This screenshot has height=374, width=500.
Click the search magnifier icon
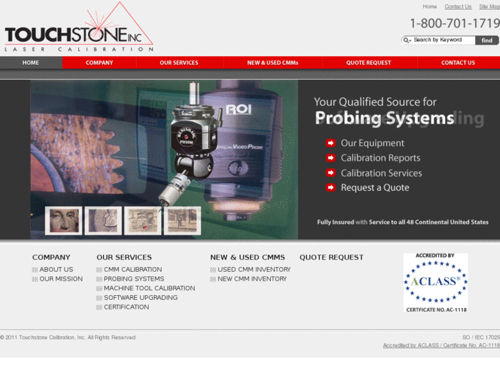pyautogui.click(x=406, y=40)
